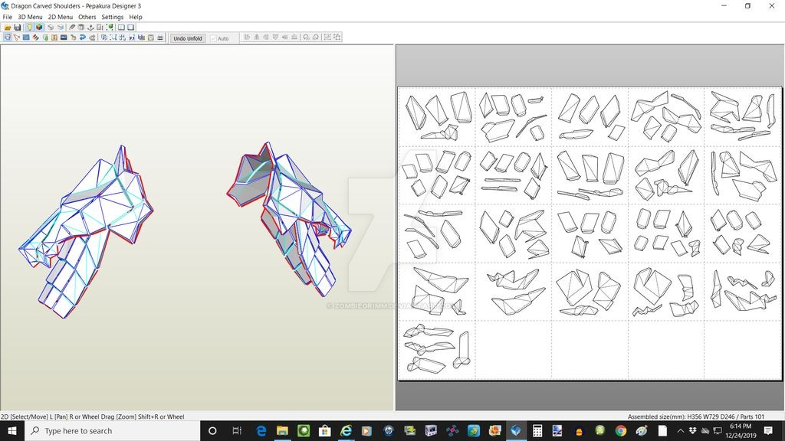This screenshot has height=441, width=785.
Task: Select the text input 'I' tool icon
Action: coord(54,38)
